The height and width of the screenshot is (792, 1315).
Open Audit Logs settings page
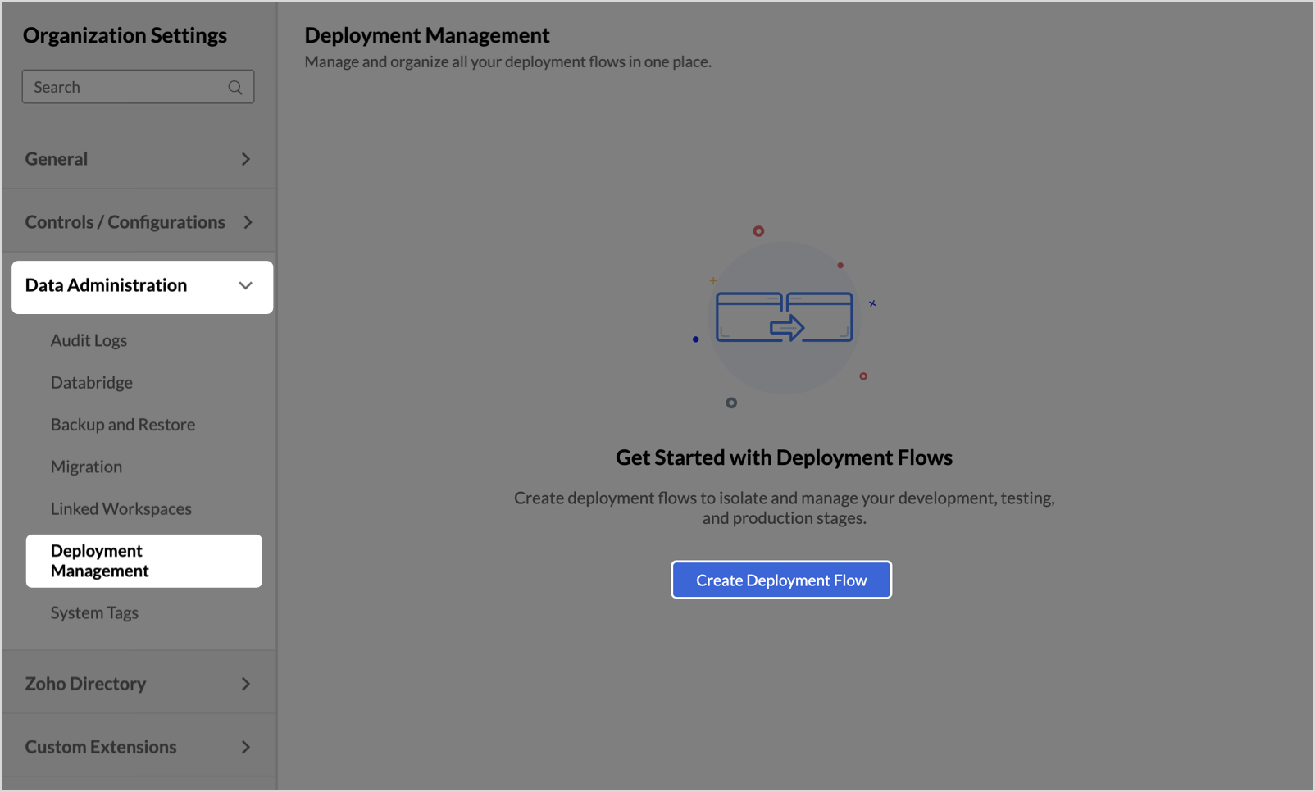click(x=89, y=340)
